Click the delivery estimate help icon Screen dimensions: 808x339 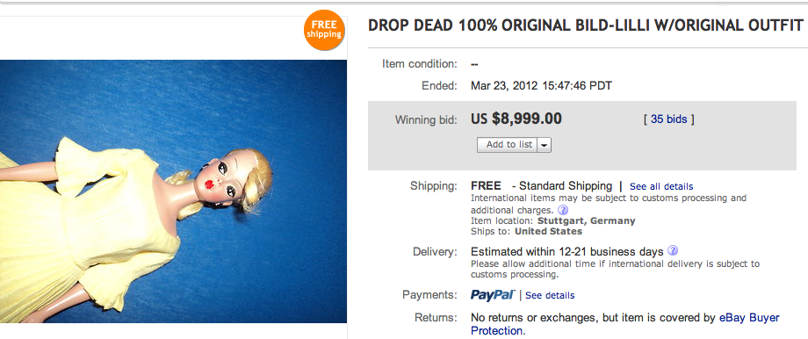click(x=673, y=251)
